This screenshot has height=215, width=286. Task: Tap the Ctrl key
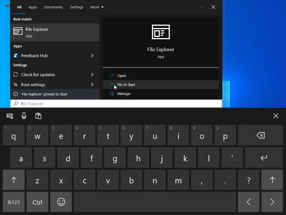pyautogui.click(x=37, y=202)
